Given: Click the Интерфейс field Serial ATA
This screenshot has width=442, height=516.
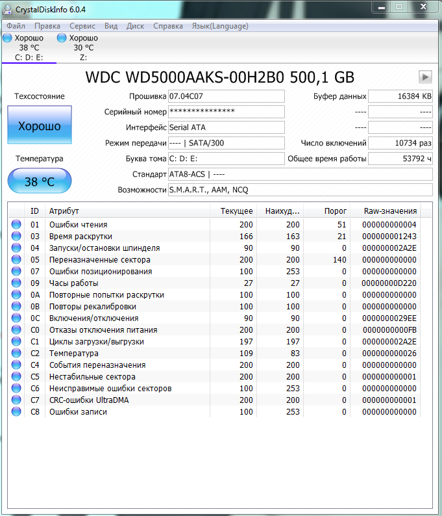Looking at the screenshot, I should coord(227,127).
